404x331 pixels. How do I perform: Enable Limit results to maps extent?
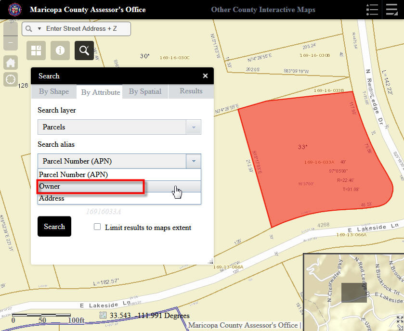coord(97,227)
